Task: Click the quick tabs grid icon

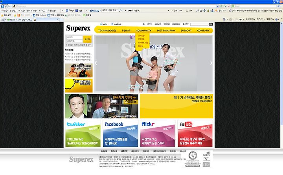Action: [x=3, y=20]
